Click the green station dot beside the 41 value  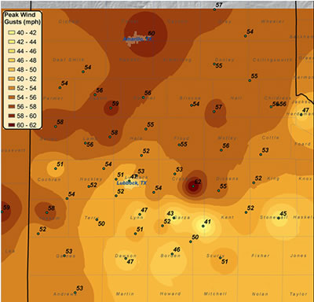coord(203,226)
